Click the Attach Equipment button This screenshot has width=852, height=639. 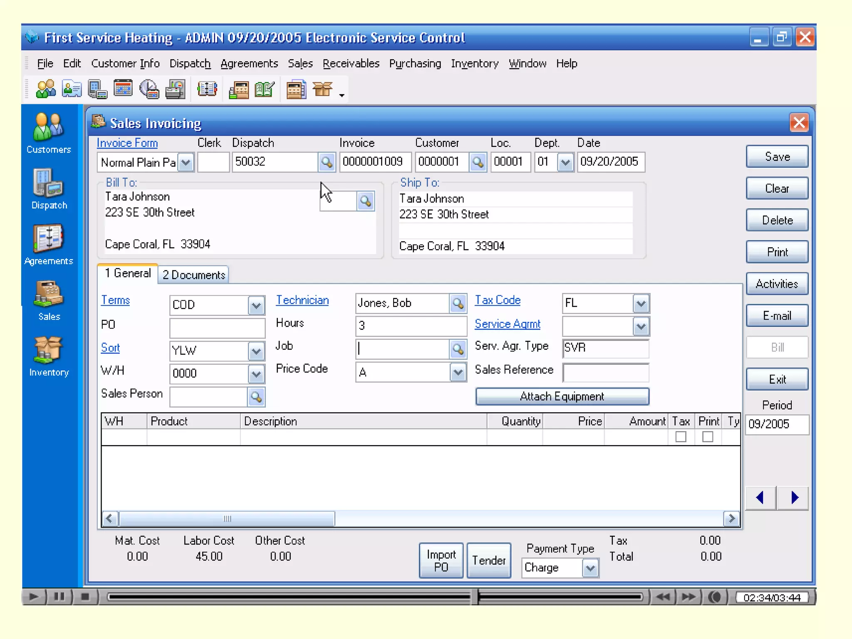(x=562, y=396)
